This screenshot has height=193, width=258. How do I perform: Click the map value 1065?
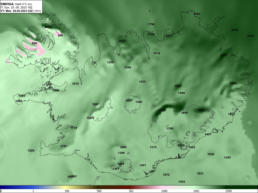pyautogui.click(x=90, y=118)
